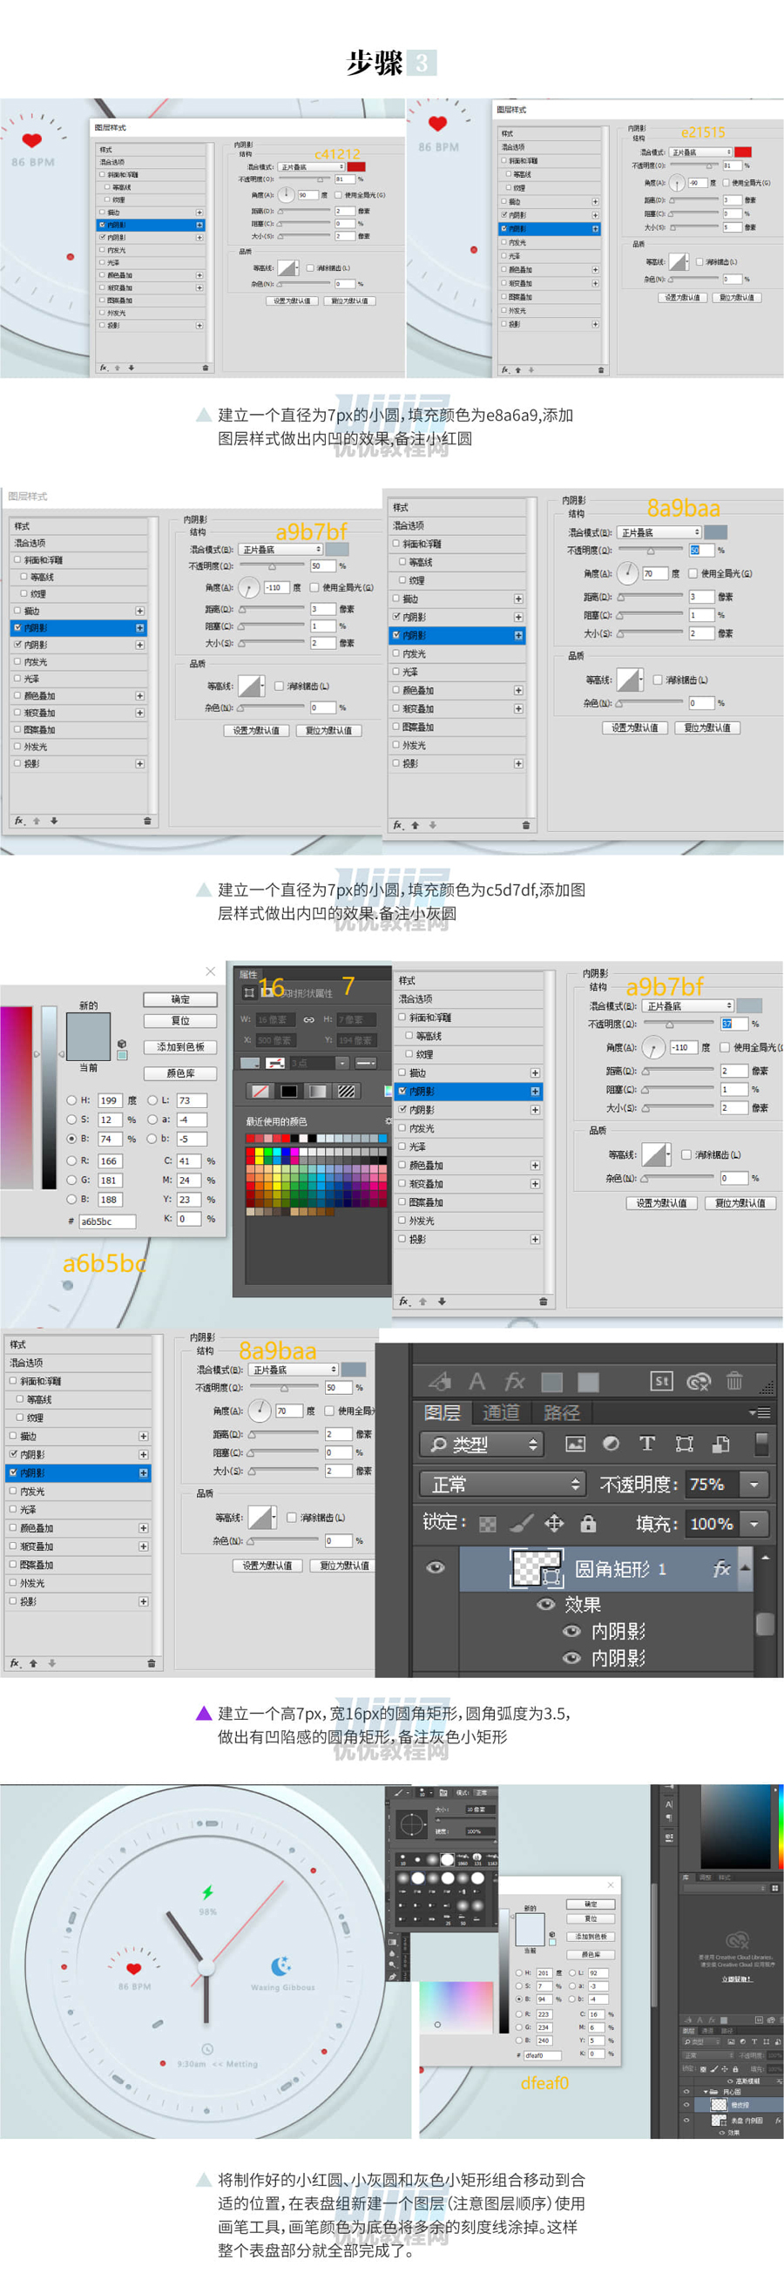Open the 正常 blend mode dropdown in layers panel
The height and width of the screenshot is (2280, 784).
coord(502,1484)
